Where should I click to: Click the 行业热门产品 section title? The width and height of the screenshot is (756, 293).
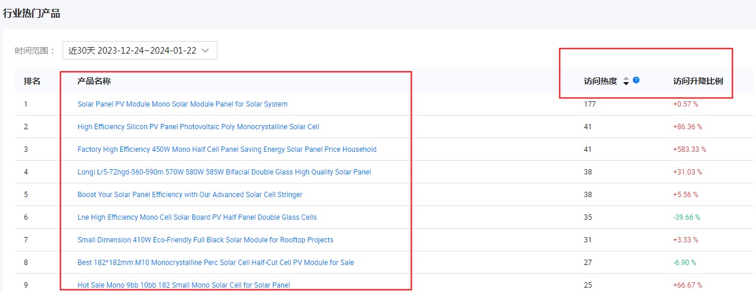(32, 13)
